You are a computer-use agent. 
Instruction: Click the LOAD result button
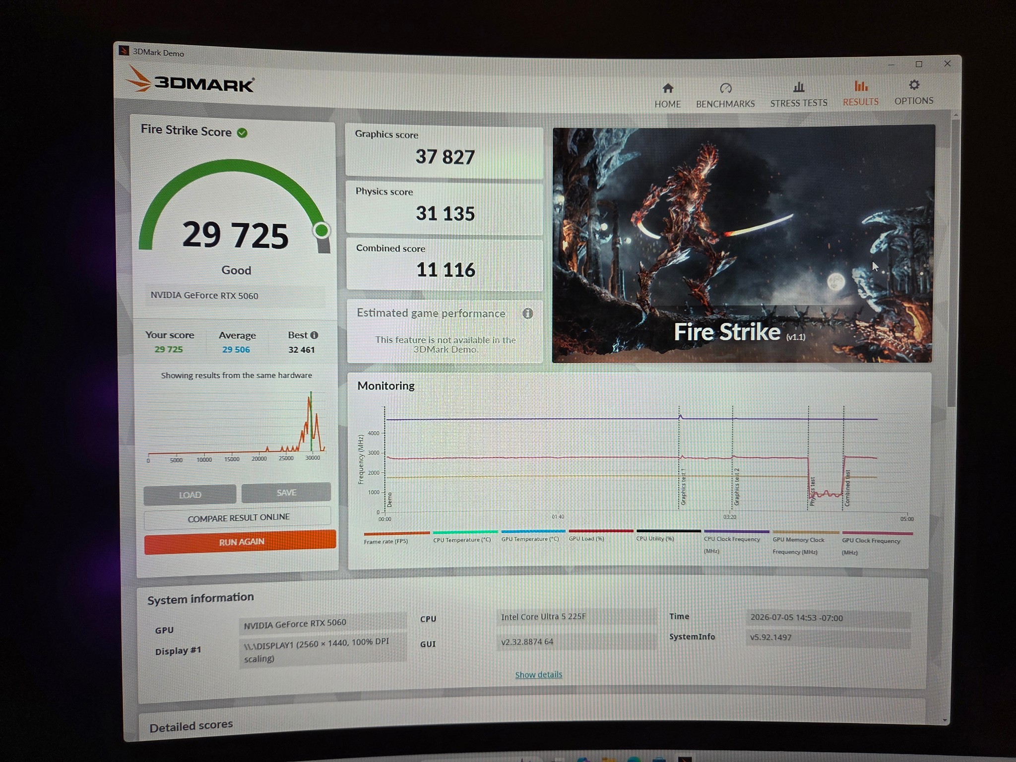(190, 495)
